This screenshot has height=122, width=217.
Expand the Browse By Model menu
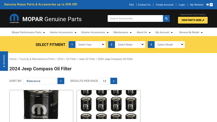tap(191, 32)
